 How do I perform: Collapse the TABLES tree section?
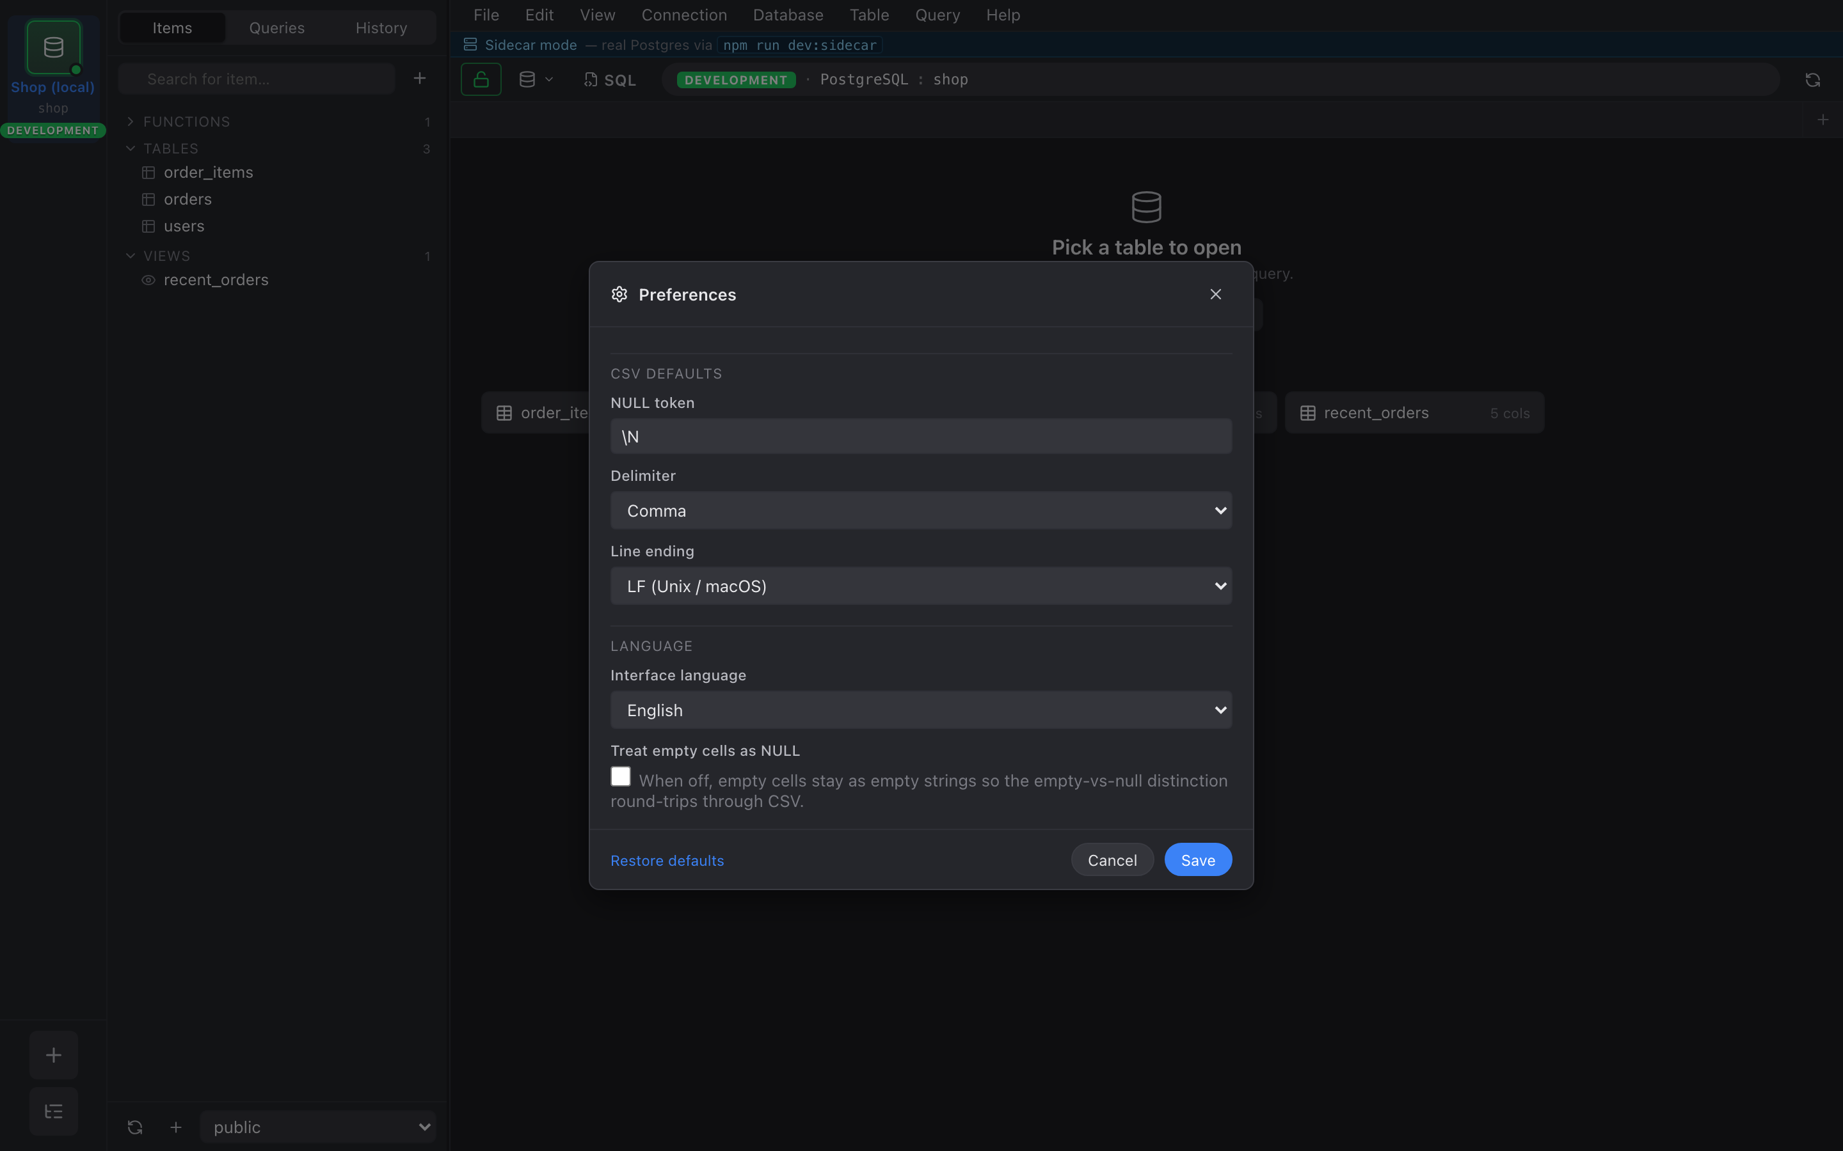(x=131, y=148)
